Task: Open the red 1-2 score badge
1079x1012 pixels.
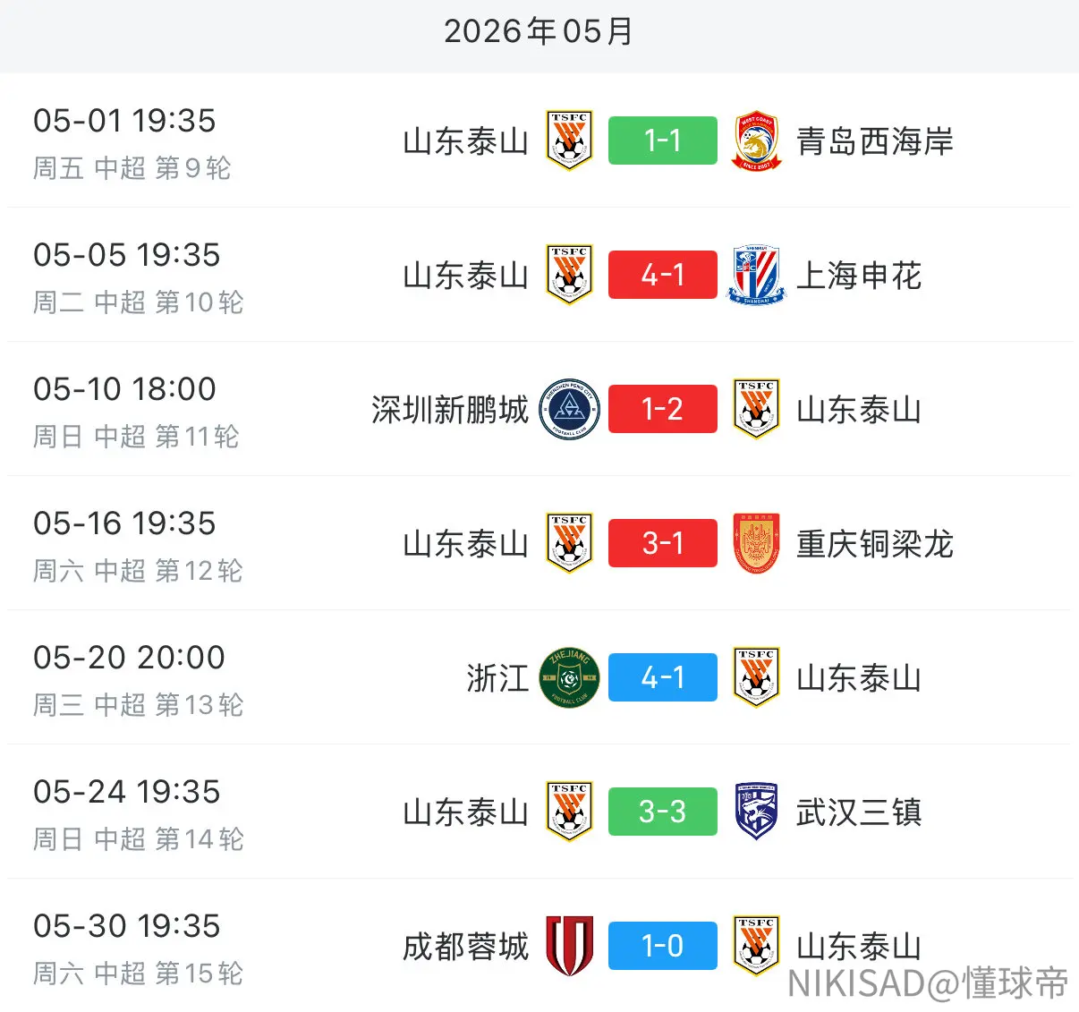Action: (663, 409)
